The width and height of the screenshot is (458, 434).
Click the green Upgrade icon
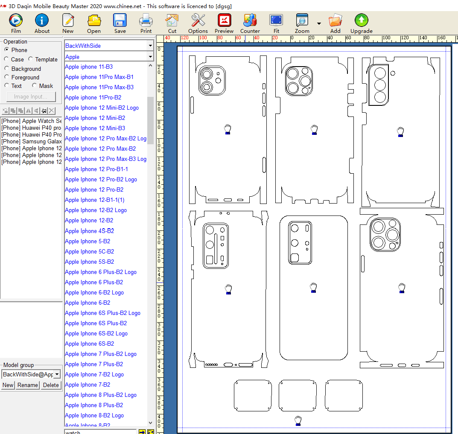coord(361,20)
